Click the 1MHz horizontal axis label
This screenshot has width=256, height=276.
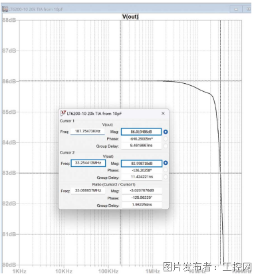[153, 271]
